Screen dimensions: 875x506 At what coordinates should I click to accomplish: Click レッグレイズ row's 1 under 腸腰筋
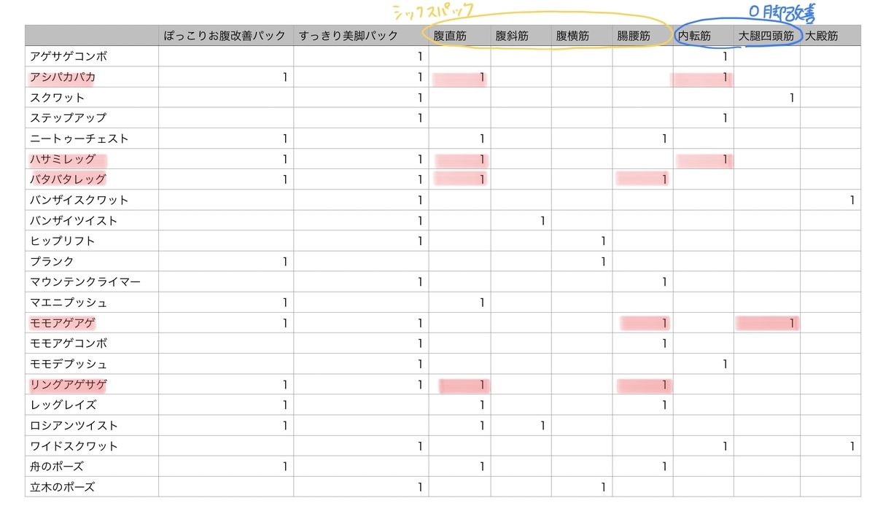pyautogui.click(x=664, y=405)
